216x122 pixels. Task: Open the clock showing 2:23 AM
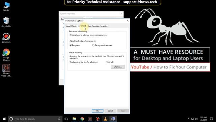(203, 119)
